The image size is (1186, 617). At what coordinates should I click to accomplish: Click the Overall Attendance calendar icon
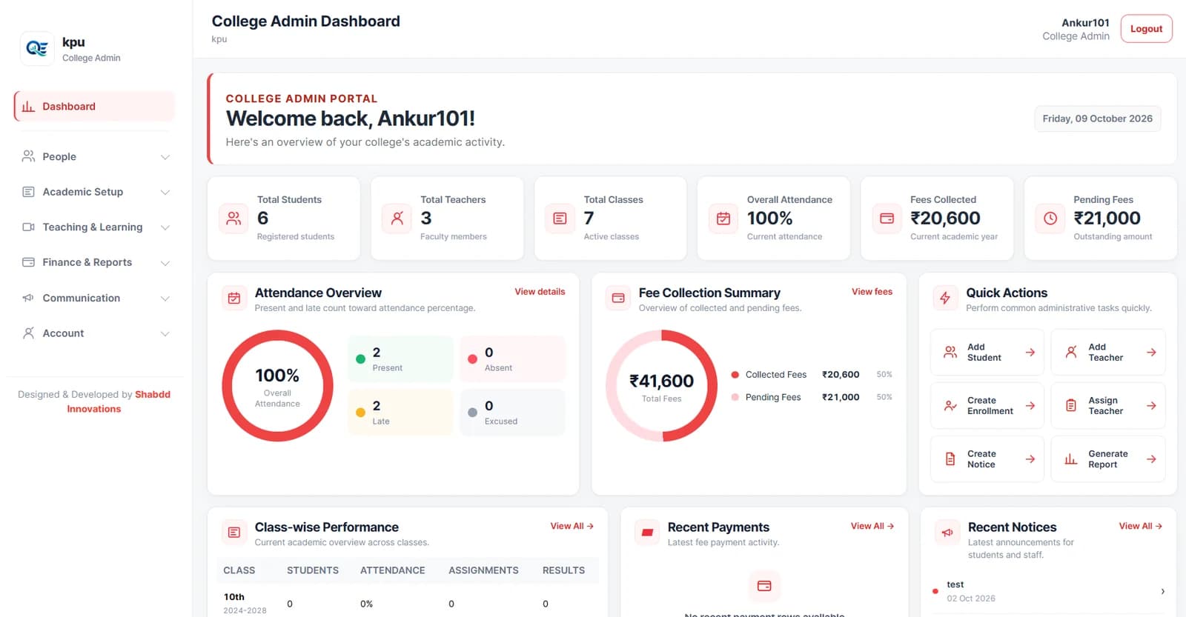point(723,219)
